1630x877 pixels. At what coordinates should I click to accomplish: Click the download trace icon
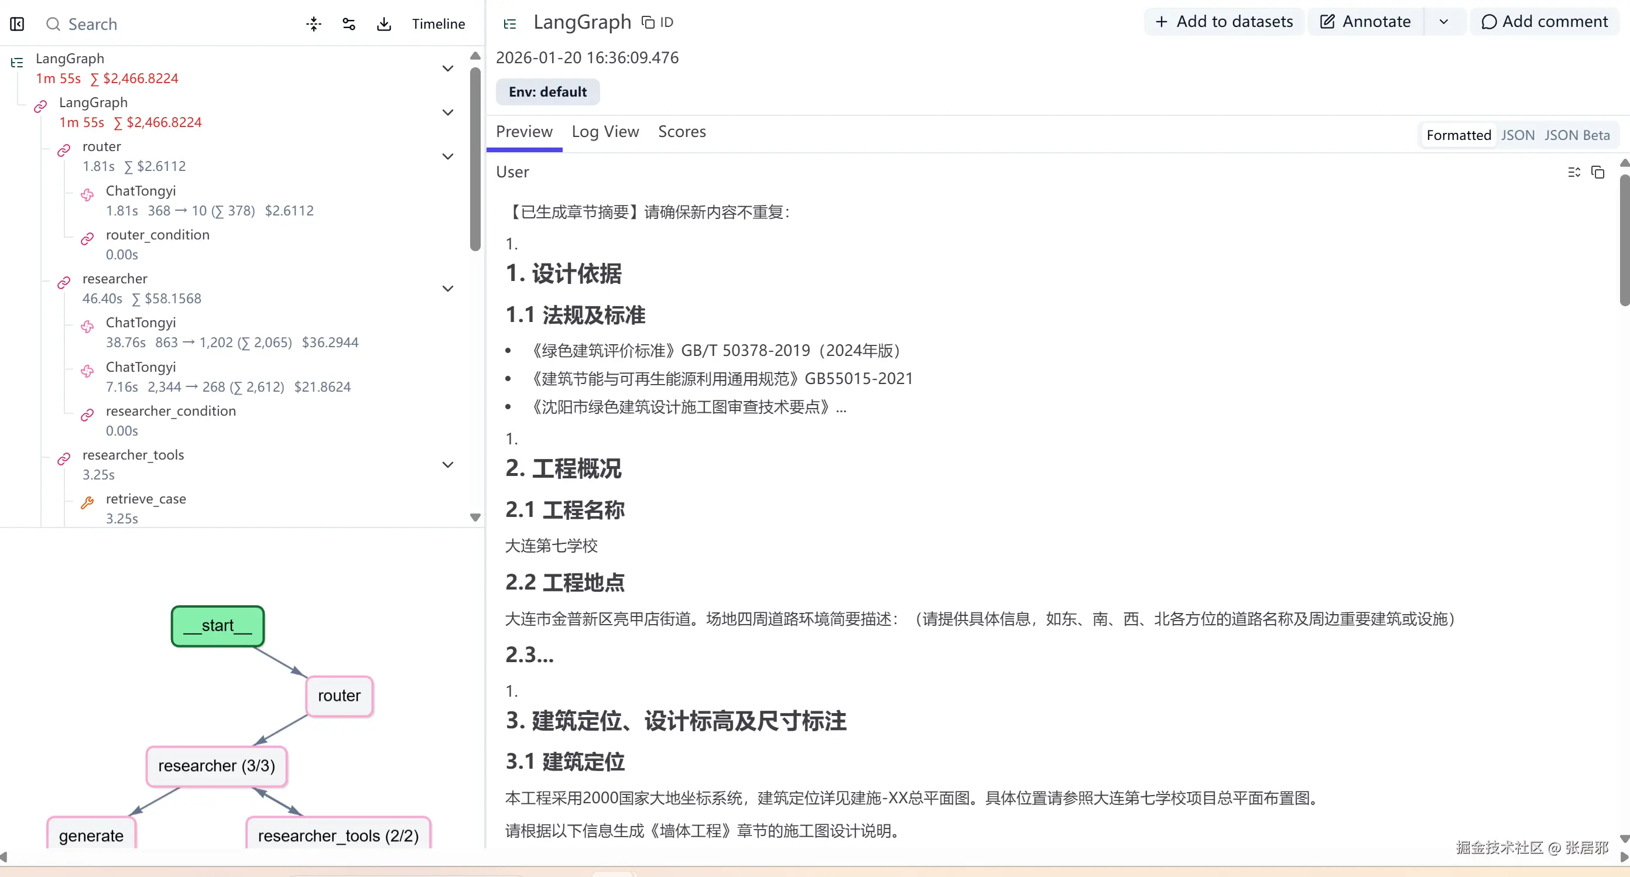tap(384, 24)
